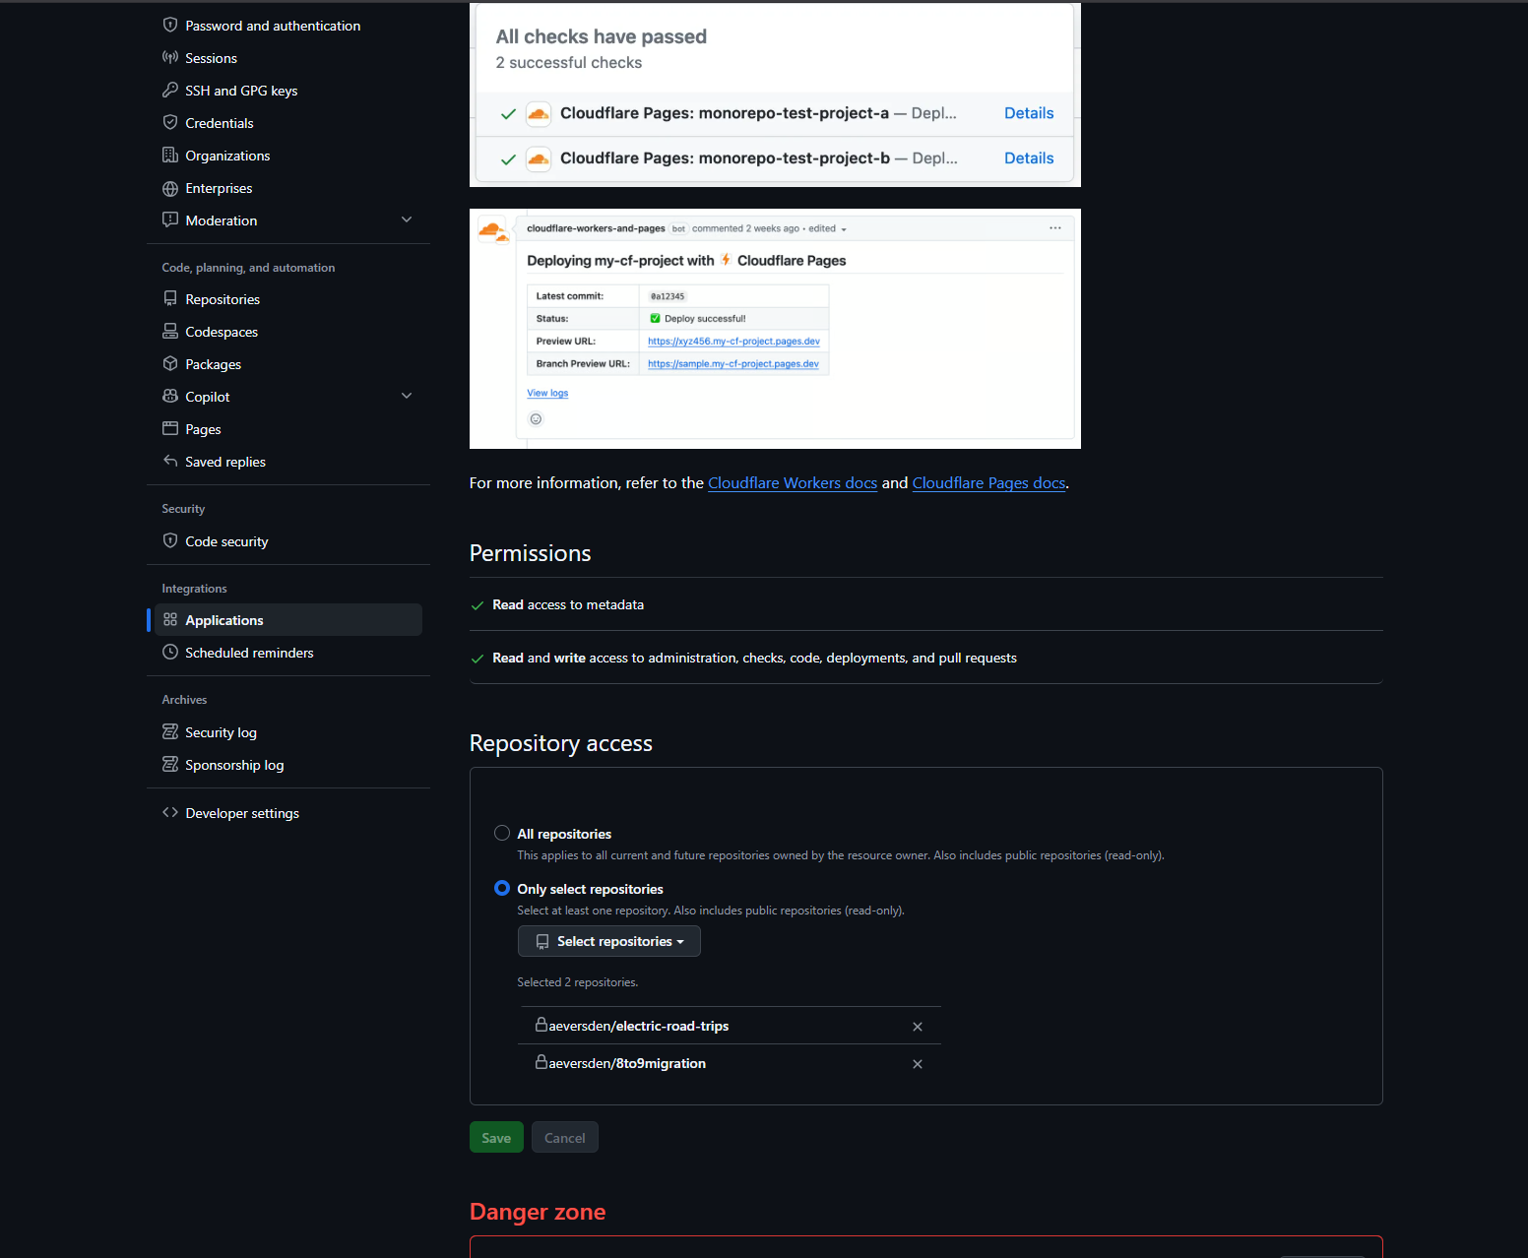
Task: Click the emoji reaction icon in comment preview
Action: [x=536, y=419]
